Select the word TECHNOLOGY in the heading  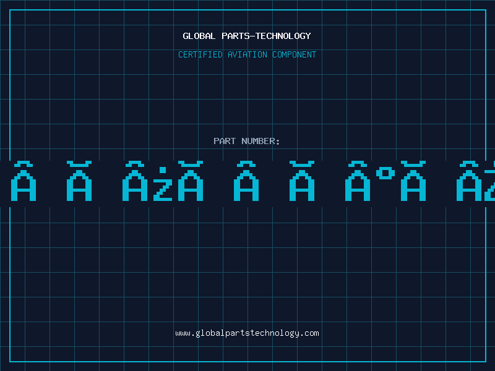(x=283, y=36)
